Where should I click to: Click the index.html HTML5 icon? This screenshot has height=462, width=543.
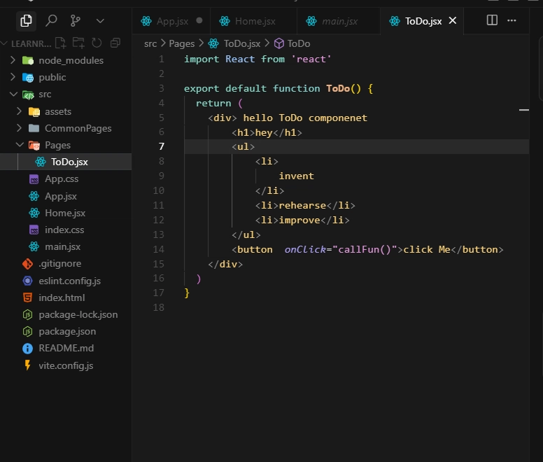[x=27, y=297]
